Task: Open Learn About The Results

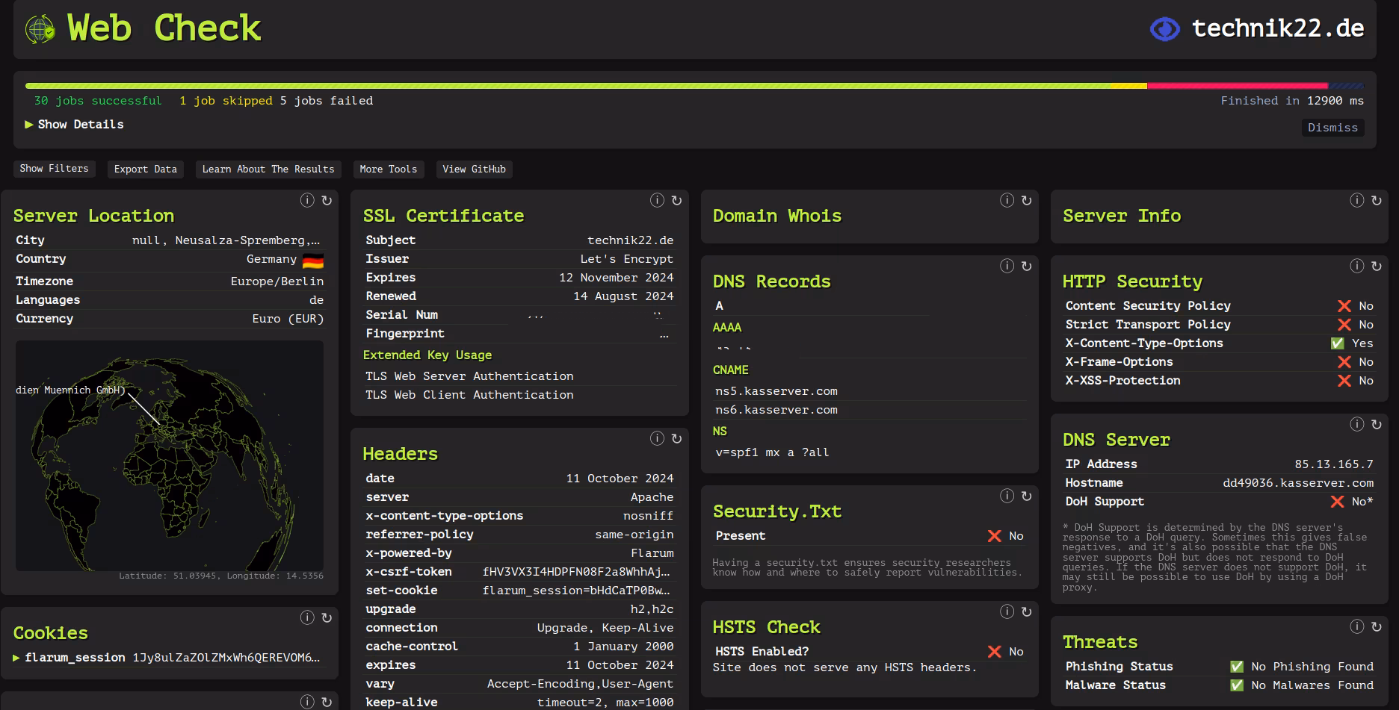Action: pos(268,169)
